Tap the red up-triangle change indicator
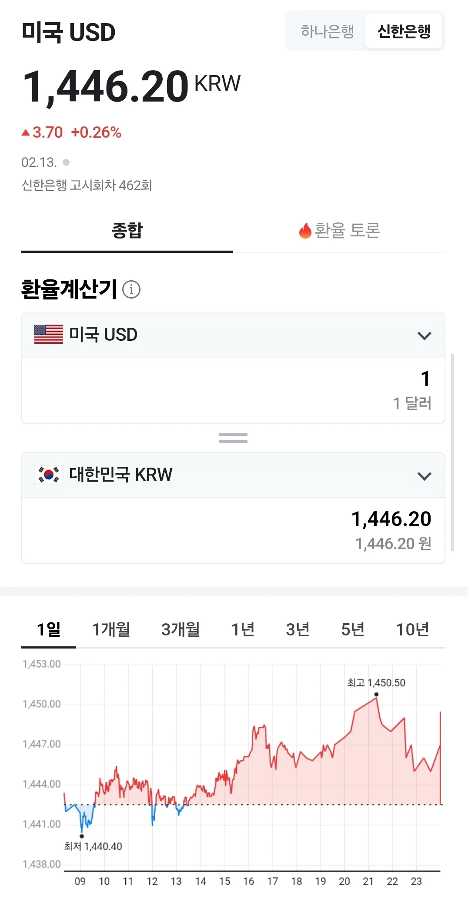Image resolution: width=468 pixels, height=900 pixels. tap(26, 132)
